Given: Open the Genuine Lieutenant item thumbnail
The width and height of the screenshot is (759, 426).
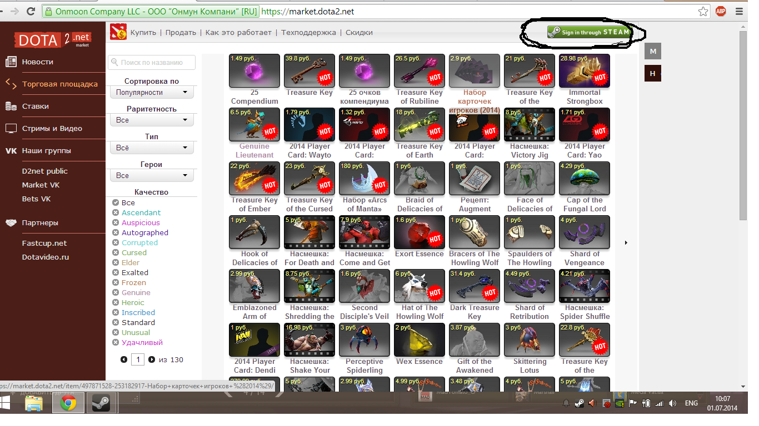Looking at the screenshot, I should 254,124.
